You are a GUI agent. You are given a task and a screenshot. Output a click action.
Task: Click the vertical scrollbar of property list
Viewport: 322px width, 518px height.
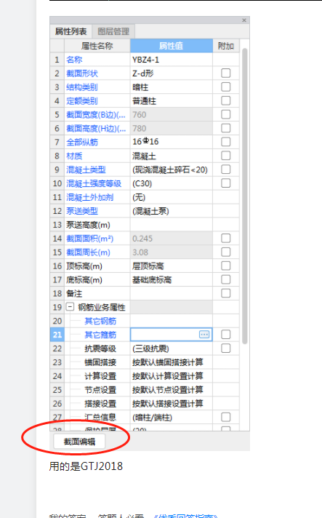click(244, 196)
